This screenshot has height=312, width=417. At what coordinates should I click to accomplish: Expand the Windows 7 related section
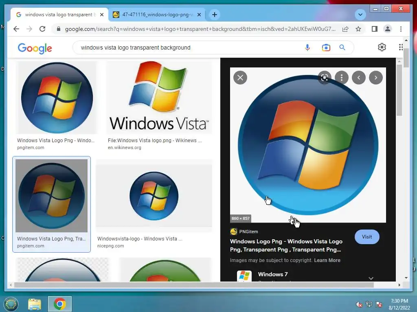point(371,278)
